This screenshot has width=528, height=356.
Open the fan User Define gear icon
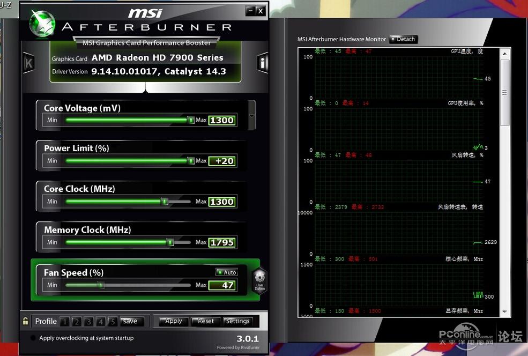tap(259, 280)
